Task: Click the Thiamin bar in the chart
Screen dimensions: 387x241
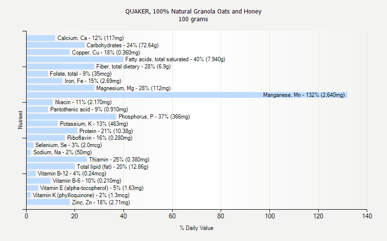Action: click(57, 160)
